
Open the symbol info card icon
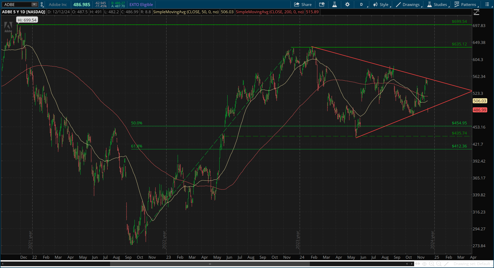pos(322,4)
